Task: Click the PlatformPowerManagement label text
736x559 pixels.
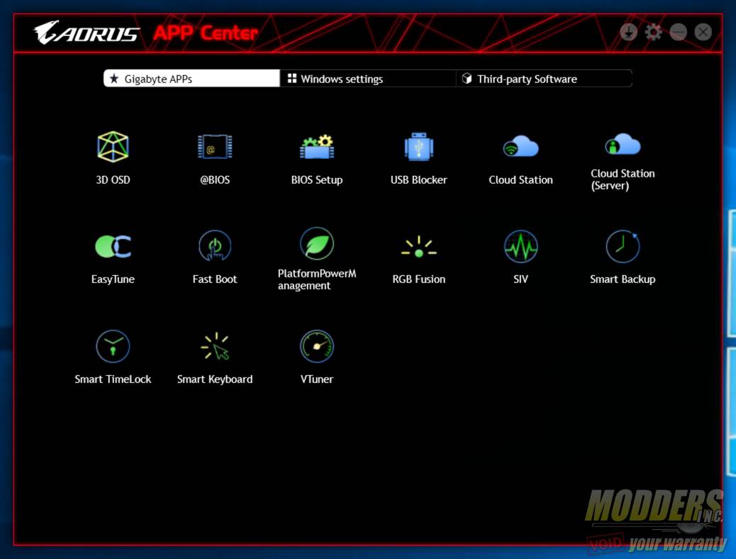Action: (317, 279)
